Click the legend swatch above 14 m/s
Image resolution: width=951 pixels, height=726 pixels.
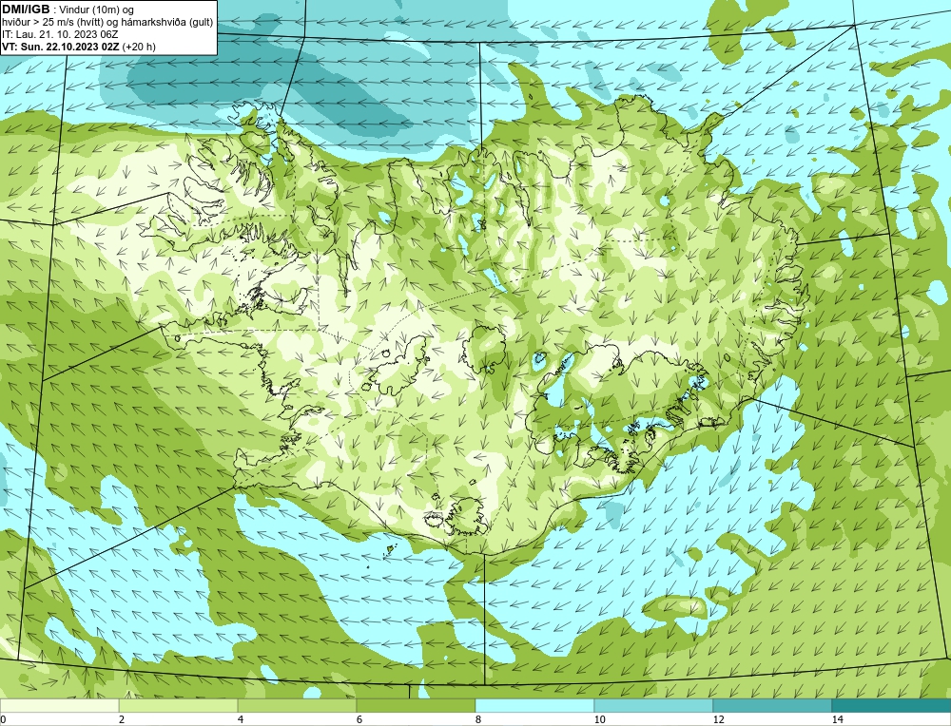[x=892, y=705]
